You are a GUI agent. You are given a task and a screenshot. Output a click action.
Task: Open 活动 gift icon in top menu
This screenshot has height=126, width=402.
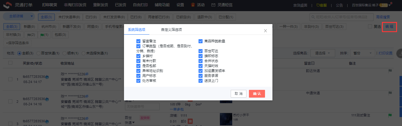click(x=193, y=5)
